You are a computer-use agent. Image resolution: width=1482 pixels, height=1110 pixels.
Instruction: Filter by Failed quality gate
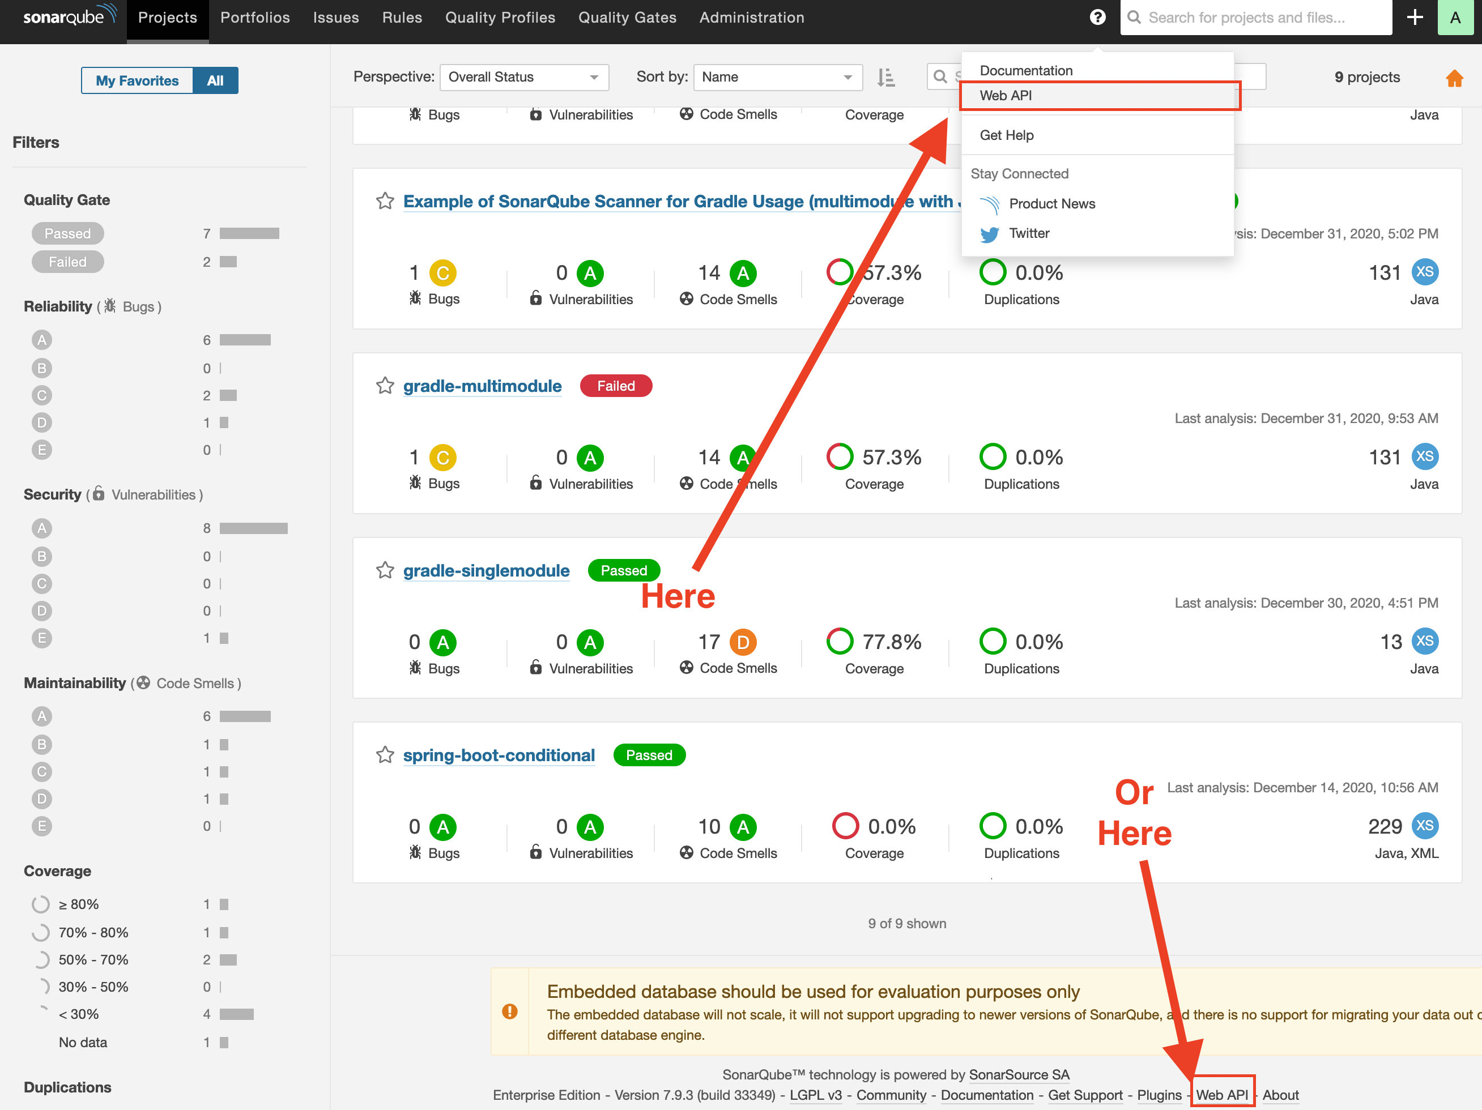click(67, 262)
